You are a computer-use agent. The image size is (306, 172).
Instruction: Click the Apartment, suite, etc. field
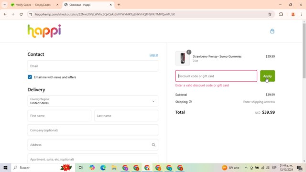[93, 159]
